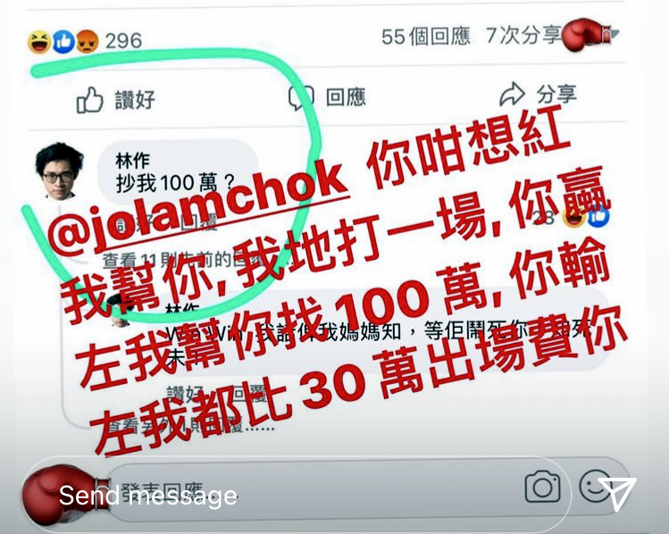The height and width of the screenshot is (534, 669).
Task: Click the share arrow 分享 icon
Action: coord(512,95)
